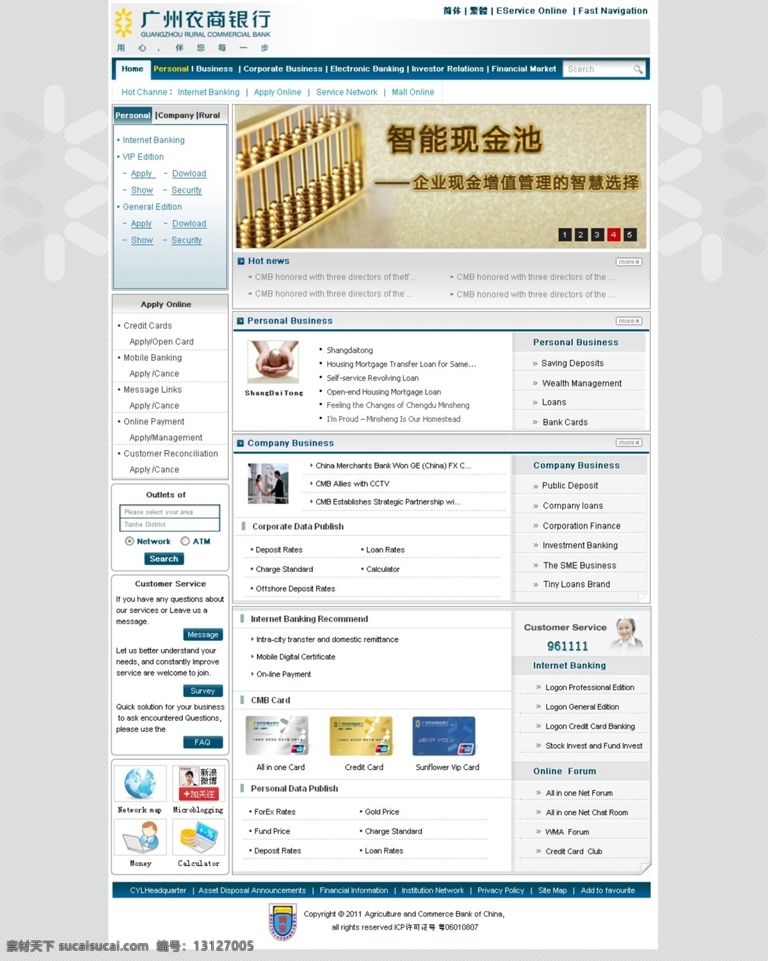The height and width of the screenshot is (961, 768).
Task: Open the Calculator icon
Action: (x=198, y=837)
